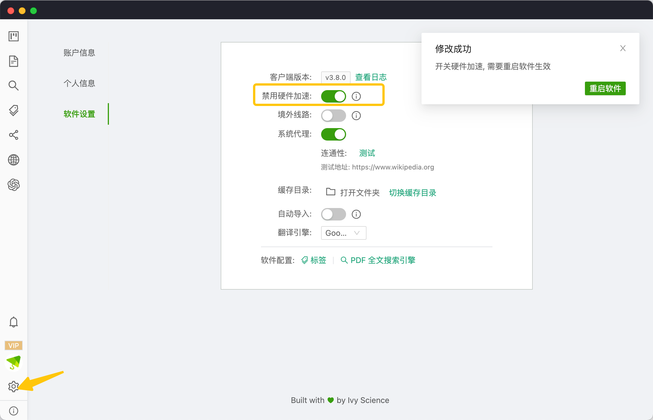Click 打开文件夹 text
This screenshot has width=653, height=420.
pyautogui.click(x=360, y=193)
